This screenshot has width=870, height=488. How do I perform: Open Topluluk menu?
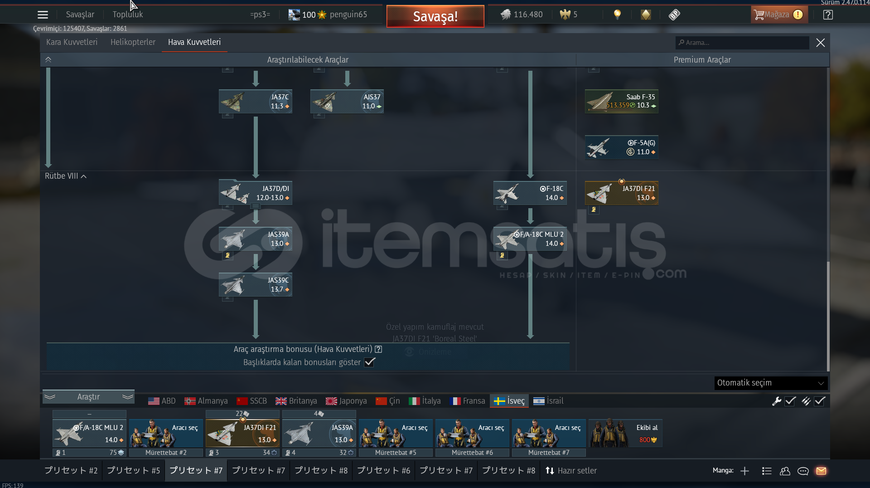tap(128, 15)
